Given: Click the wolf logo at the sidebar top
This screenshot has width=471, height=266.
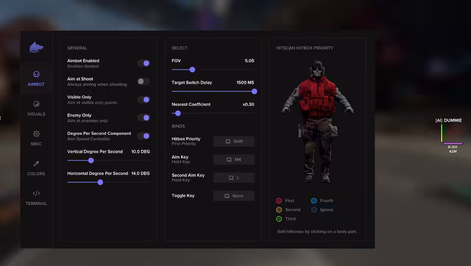Looking at the screenshot, I should (x=36, y=47).
